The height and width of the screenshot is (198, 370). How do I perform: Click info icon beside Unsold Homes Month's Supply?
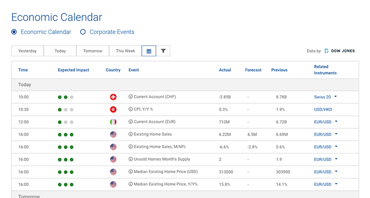131,159
